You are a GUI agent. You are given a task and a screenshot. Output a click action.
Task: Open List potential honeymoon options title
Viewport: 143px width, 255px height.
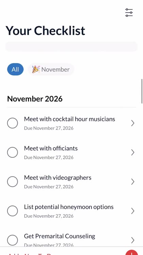click(69, 207)
